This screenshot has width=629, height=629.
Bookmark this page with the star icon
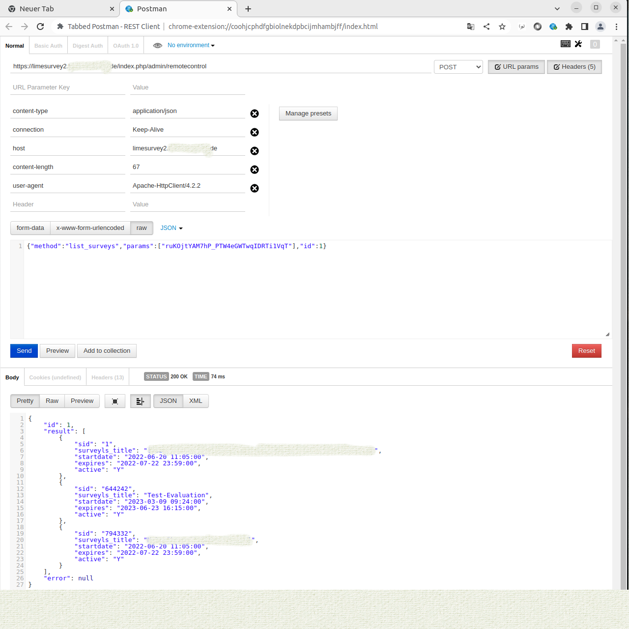point(502,27)
